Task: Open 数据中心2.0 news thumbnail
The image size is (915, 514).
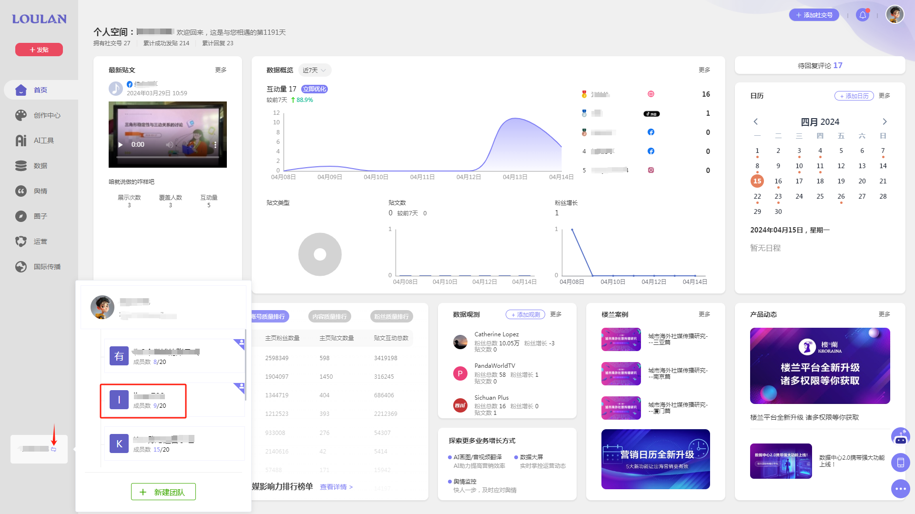Action: [781, 461]
